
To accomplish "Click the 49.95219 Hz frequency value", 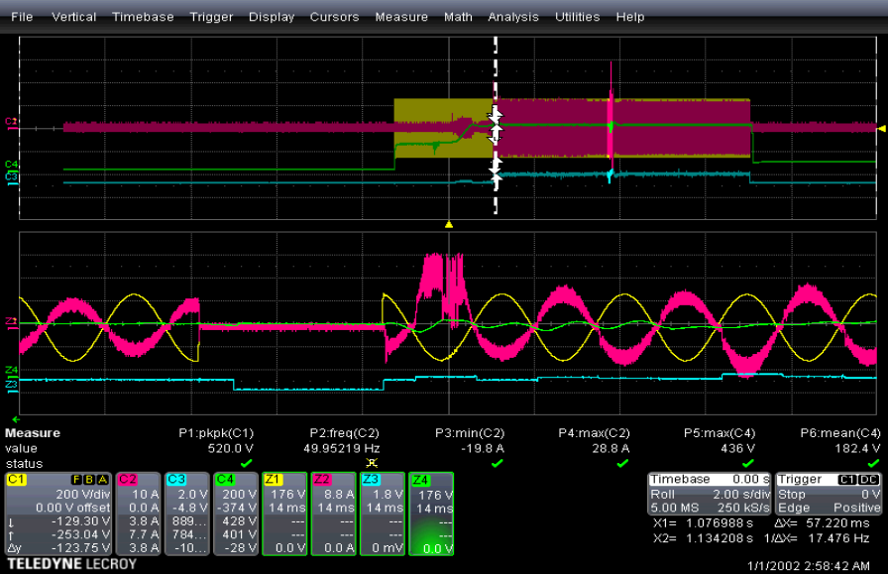I will (342, 449).
